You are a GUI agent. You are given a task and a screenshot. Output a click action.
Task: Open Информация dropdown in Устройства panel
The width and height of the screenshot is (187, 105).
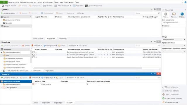tap(50, 45)
